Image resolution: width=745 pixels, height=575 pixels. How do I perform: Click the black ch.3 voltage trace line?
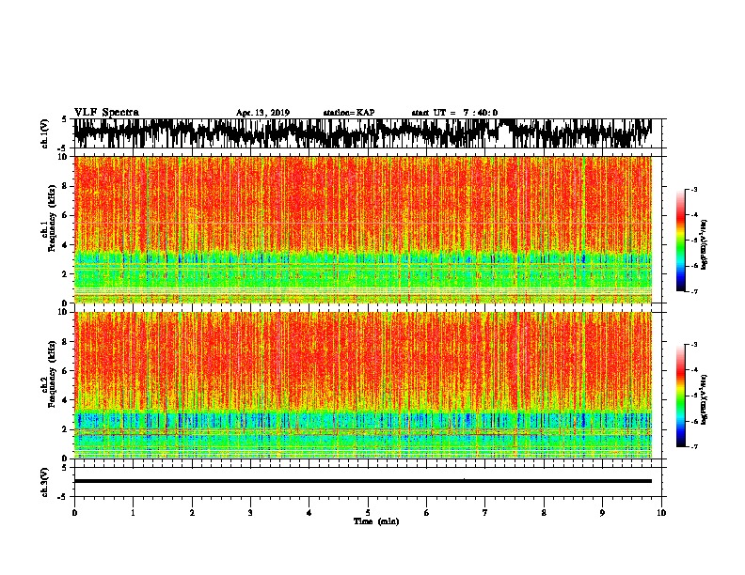(363, 481)
